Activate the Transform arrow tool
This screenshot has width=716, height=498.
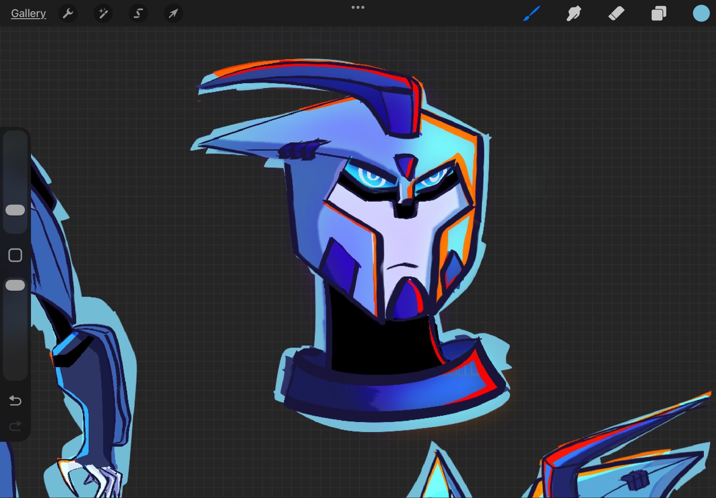pyautogui.click(x=173, y=14)
